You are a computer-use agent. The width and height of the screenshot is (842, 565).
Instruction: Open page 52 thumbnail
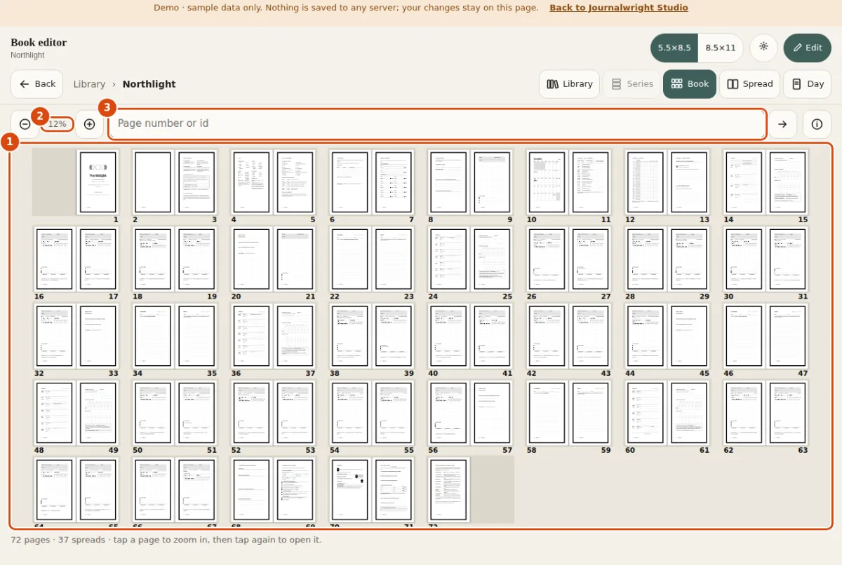tap(251, 414)
